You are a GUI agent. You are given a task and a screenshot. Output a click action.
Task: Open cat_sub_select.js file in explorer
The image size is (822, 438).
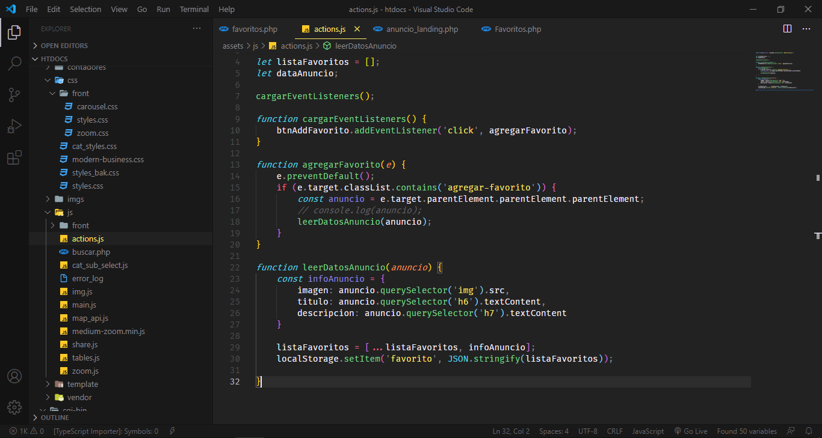[100, 265]
